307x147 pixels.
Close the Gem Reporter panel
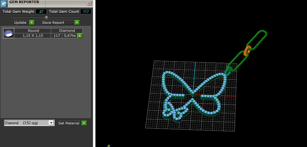coord(89,3)
